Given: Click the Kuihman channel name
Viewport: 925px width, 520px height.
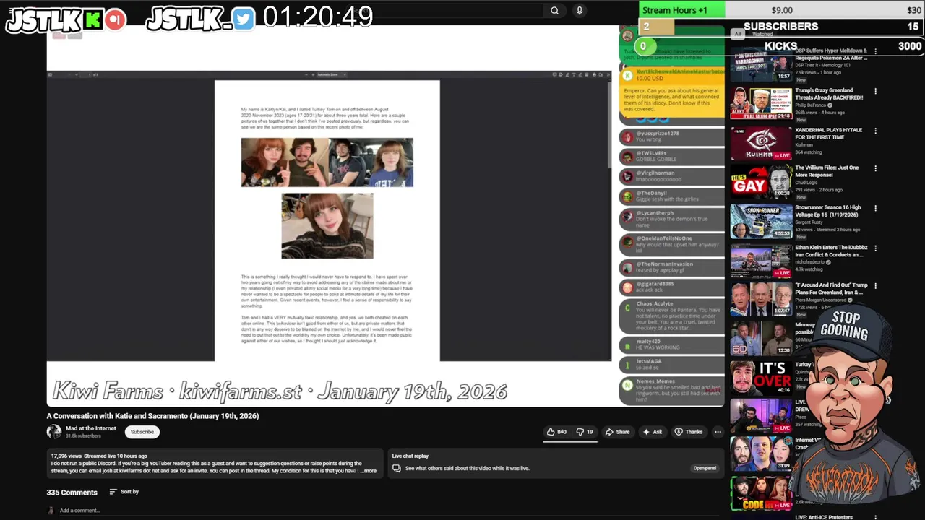Looking at the screenshot, I should tap(804, 145).
